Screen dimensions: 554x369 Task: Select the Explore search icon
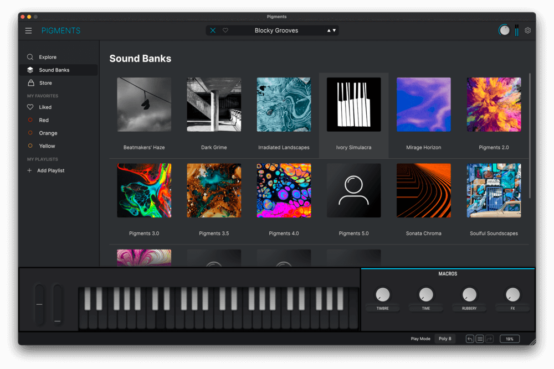(30, 57)
